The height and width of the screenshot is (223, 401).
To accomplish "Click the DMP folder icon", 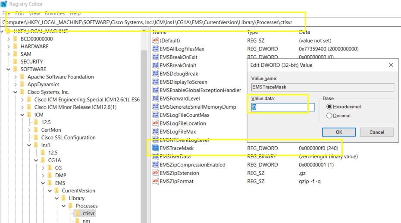I will 50,176.
